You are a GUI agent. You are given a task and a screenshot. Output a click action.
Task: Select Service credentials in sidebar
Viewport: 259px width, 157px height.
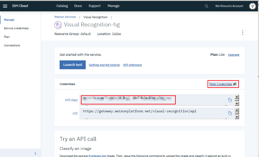[x=16, y=28]
